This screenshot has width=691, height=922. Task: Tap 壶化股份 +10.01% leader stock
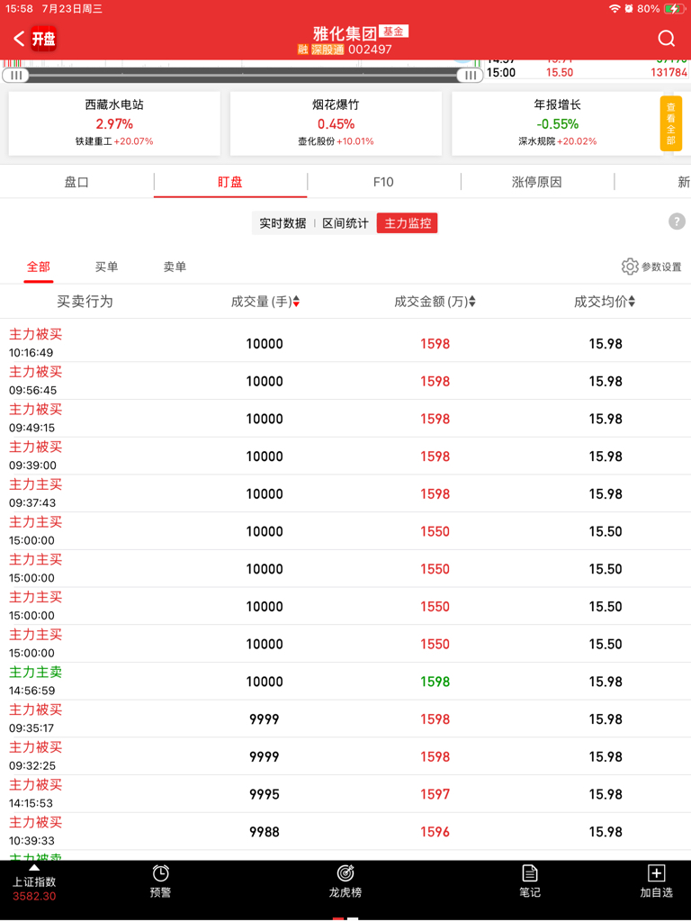point(336,141)
